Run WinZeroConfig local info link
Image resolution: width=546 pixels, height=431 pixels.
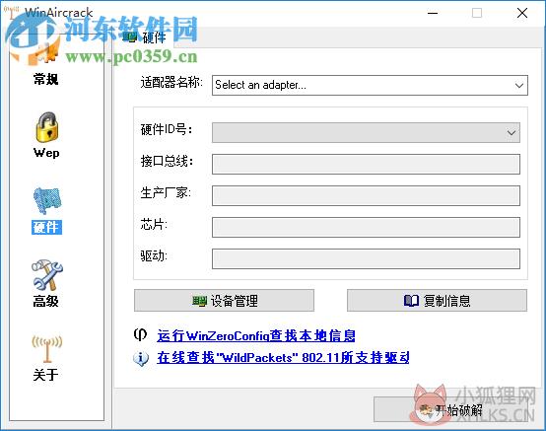pyautogui.click(x=256, y=336)
